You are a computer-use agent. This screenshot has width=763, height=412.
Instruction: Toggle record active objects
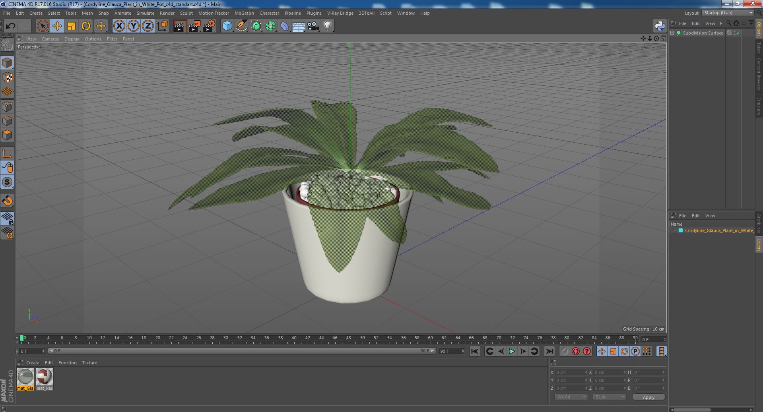coord(564,351)
